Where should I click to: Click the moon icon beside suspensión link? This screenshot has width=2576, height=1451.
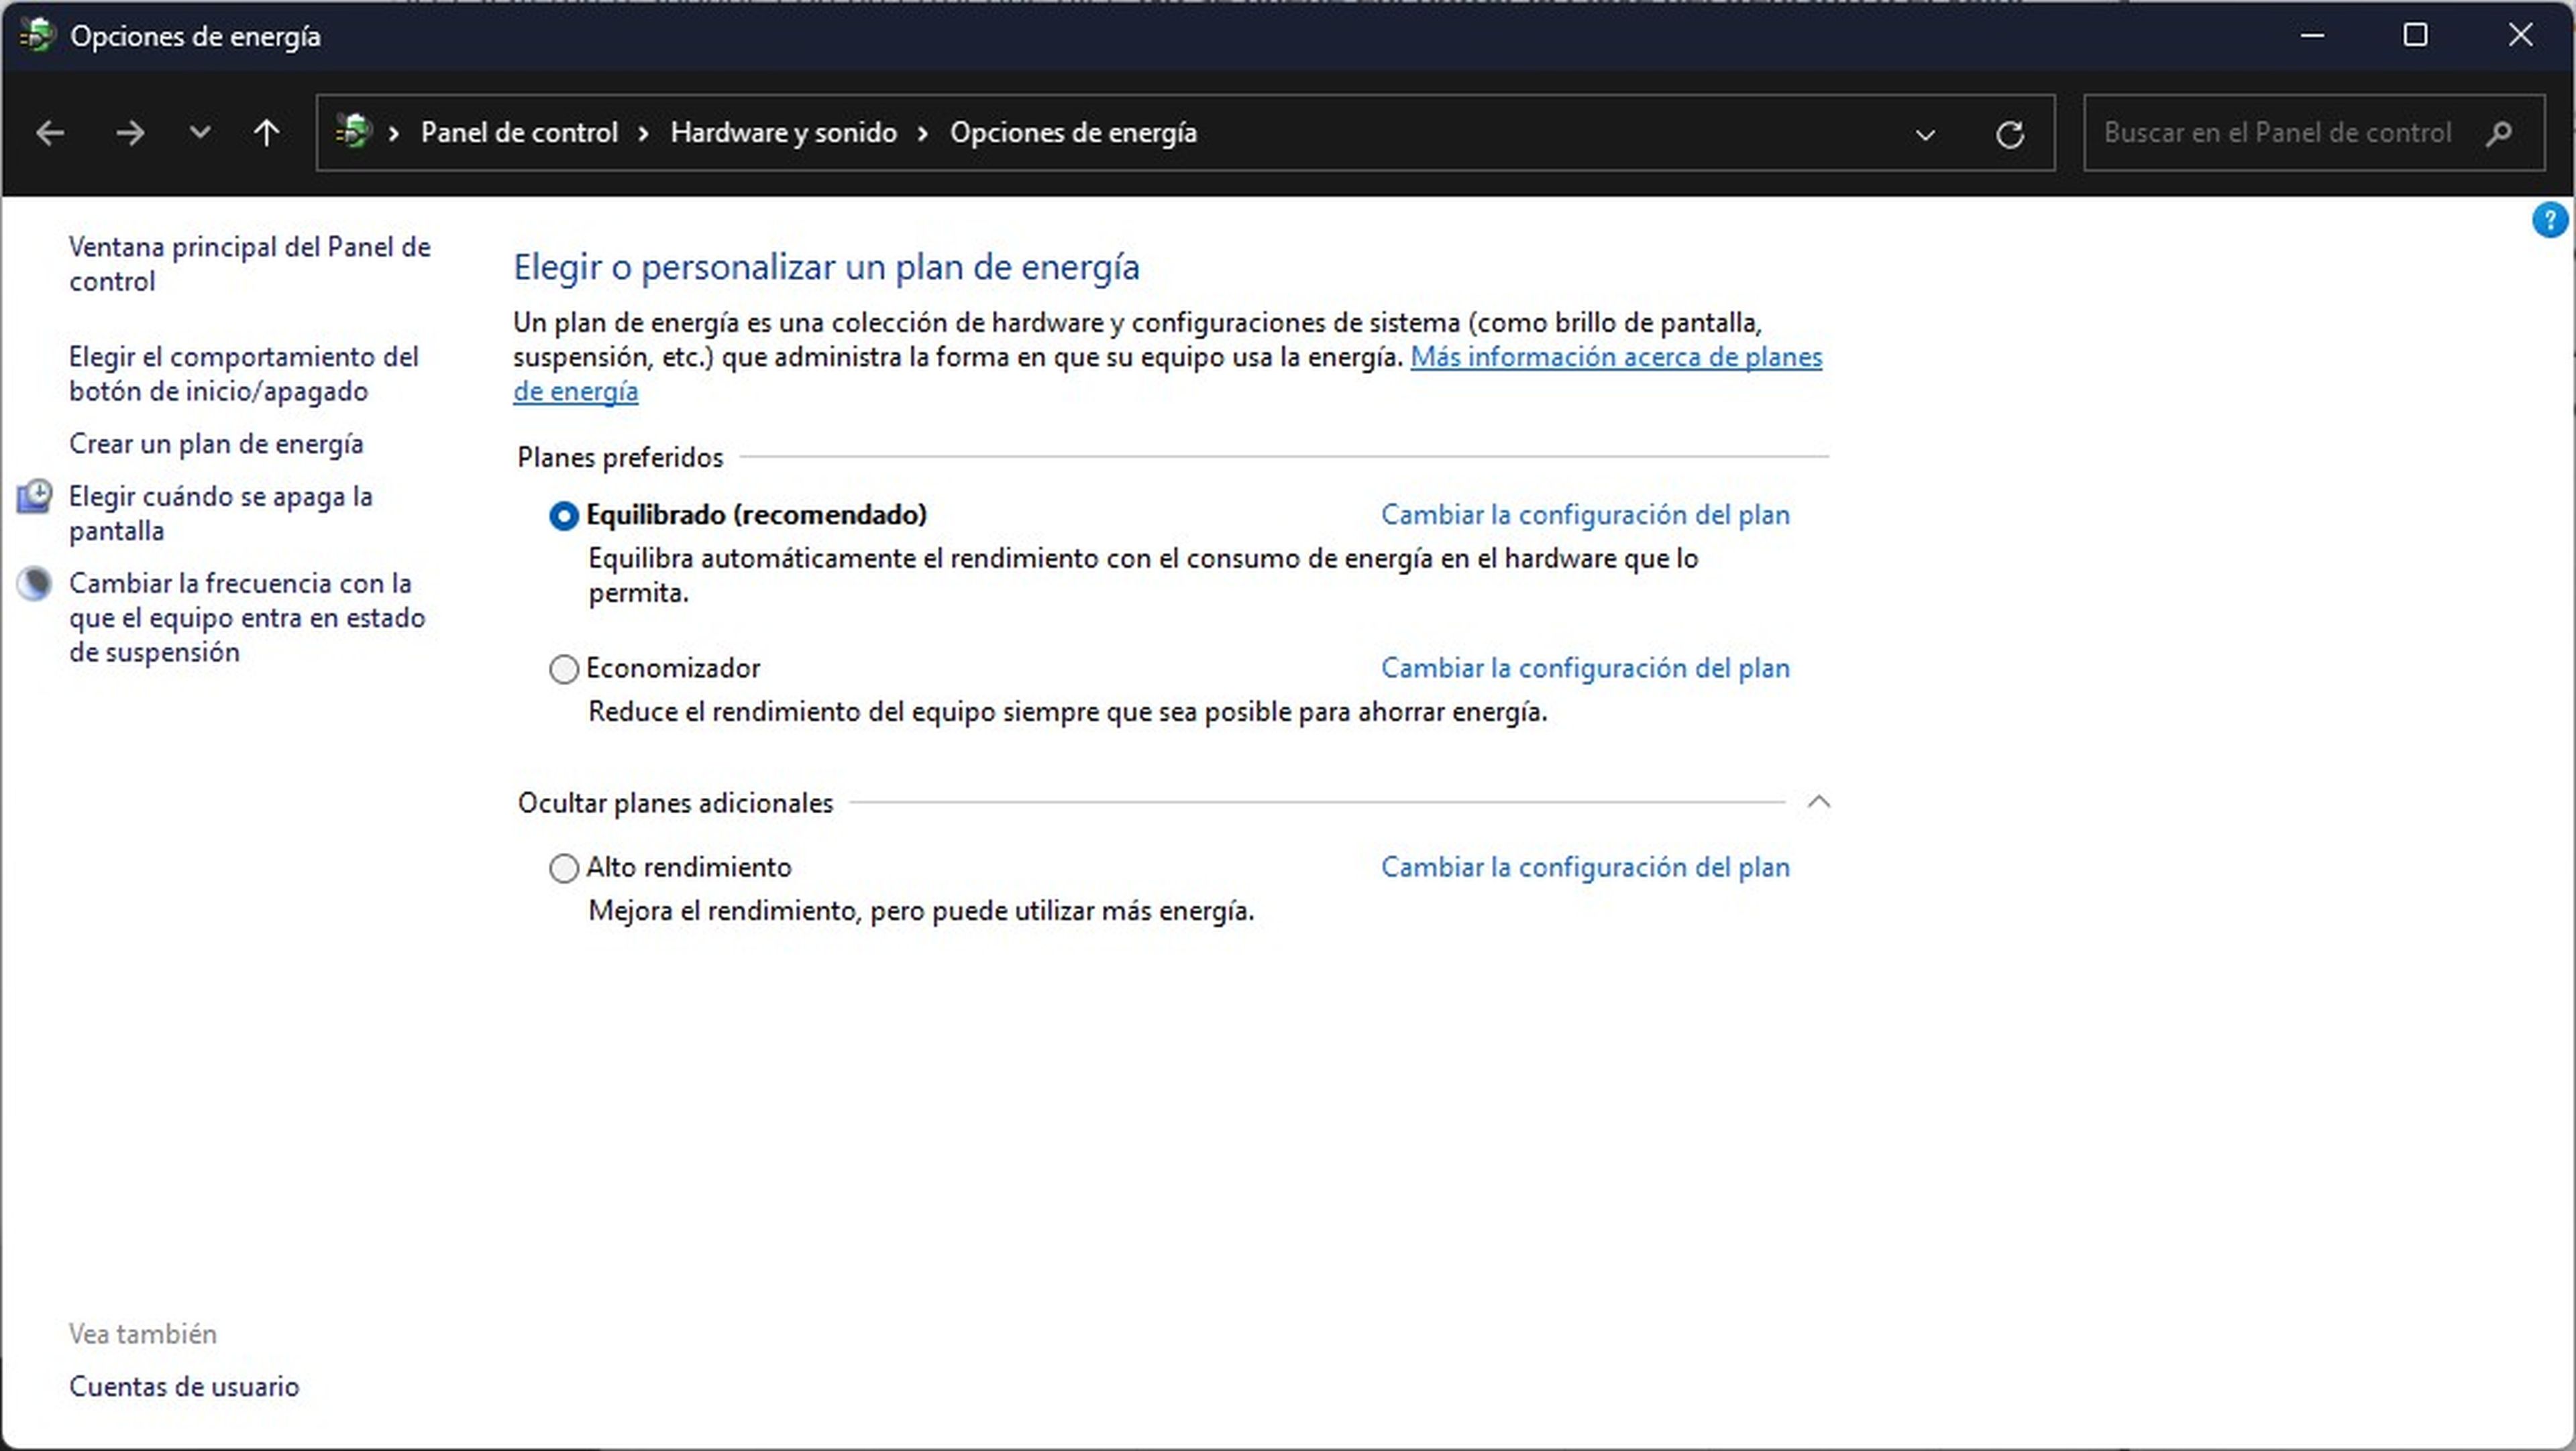point(34,583)
